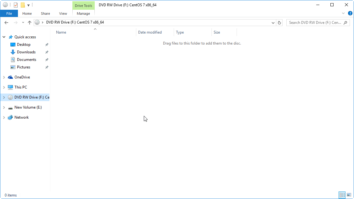Switch to Details view in status bar
Screen dimensions: 354x199
pyautogui.click(x=342, y=195)
